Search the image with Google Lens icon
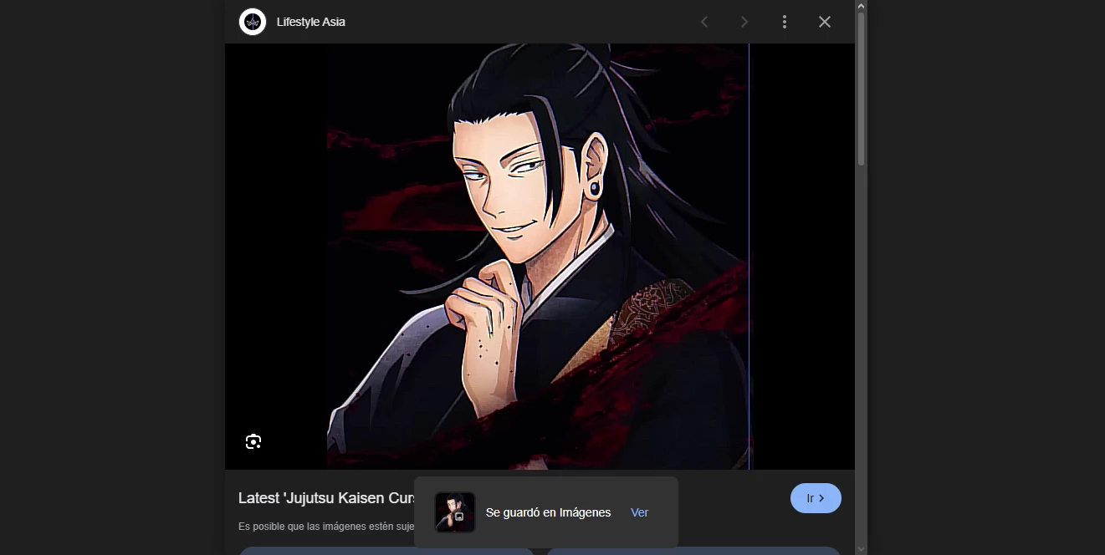 pos(253,441)
